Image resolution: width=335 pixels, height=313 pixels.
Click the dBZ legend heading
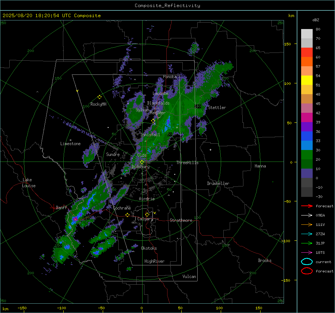pyautogui.click(x=316, y=20)
